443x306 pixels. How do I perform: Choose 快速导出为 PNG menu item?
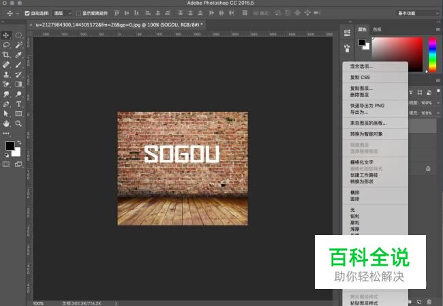(376, 106)
